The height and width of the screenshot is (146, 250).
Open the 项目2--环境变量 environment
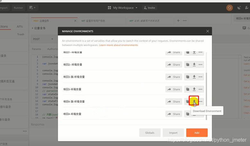pos(73,65)
